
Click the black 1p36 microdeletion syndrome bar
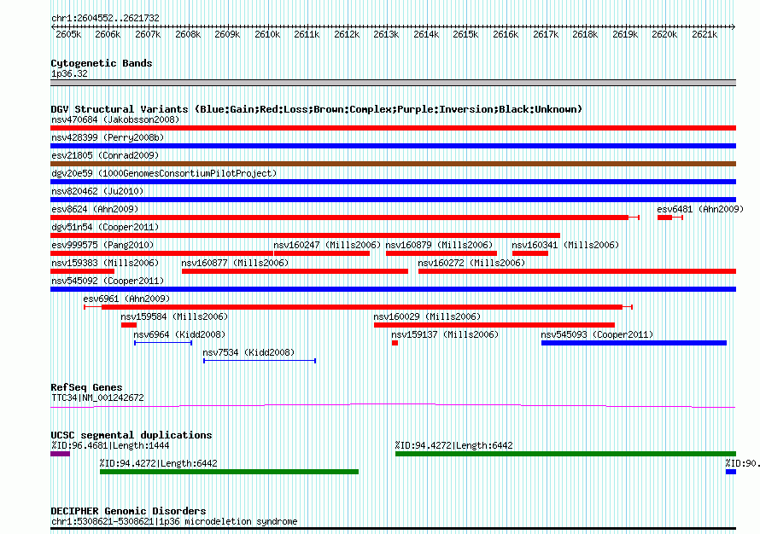tap(393, 529)
